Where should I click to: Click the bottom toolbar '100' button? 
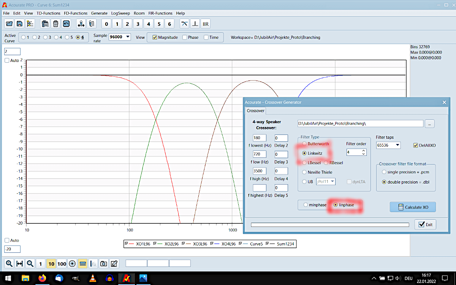tap(62, 264)
